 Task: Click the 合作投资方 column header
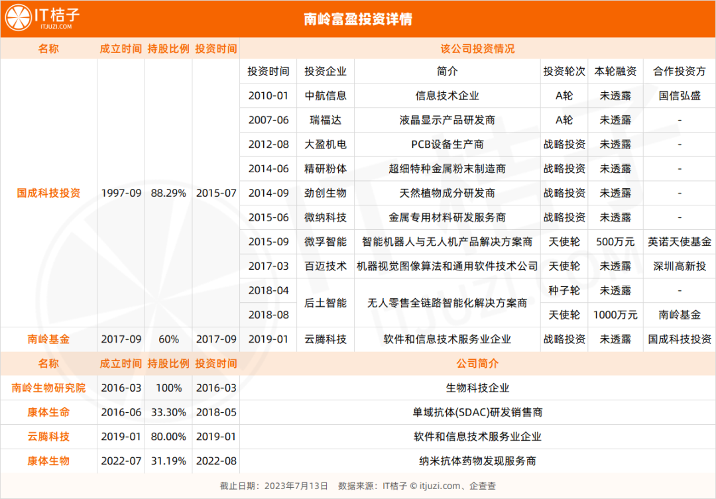coord(680,71)
